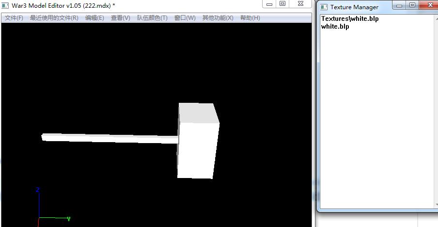438x227 pixels.
Task: Click the blue Z axis label
Action: coord(37,190)
